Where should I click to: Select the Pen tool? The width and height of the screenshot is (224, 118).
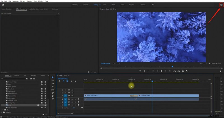coord(53,93)
